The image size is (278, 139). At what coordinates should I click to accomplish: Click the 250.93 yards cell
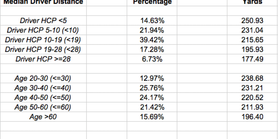(x=252, y=20)
